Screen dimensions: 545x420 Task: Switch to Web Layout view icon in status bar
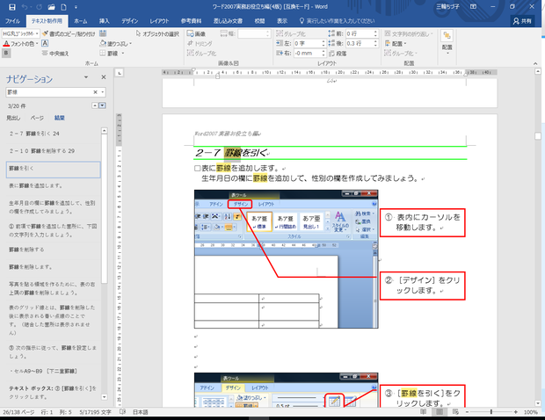[x=455, y=412]
